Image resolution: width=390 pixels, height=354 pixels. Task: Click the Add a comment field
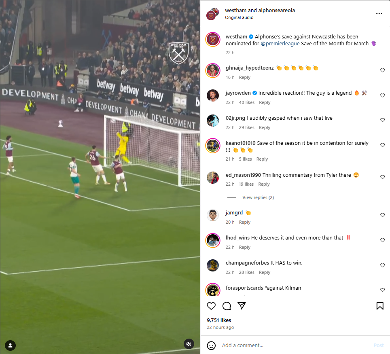click(296, 345)
